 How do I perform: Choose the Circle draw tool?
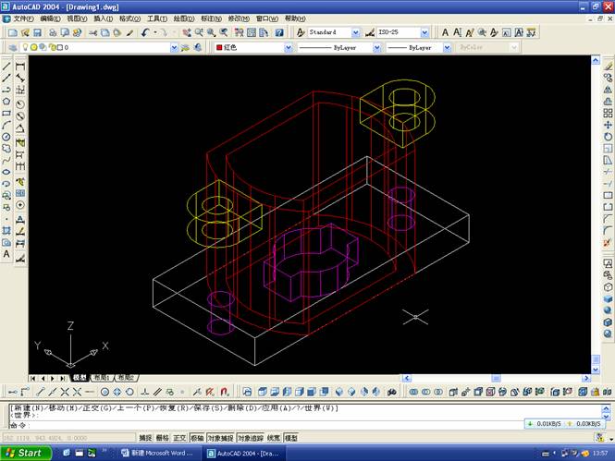6,137
